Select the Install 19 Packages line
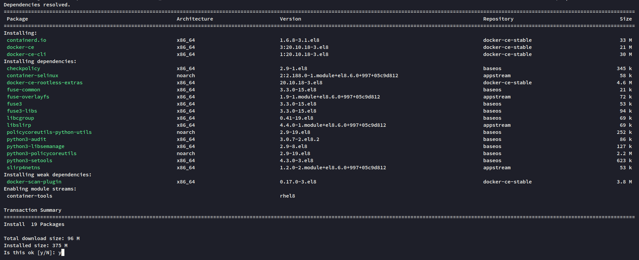This screenshot has width=639, height=260. tap(34, 224)
